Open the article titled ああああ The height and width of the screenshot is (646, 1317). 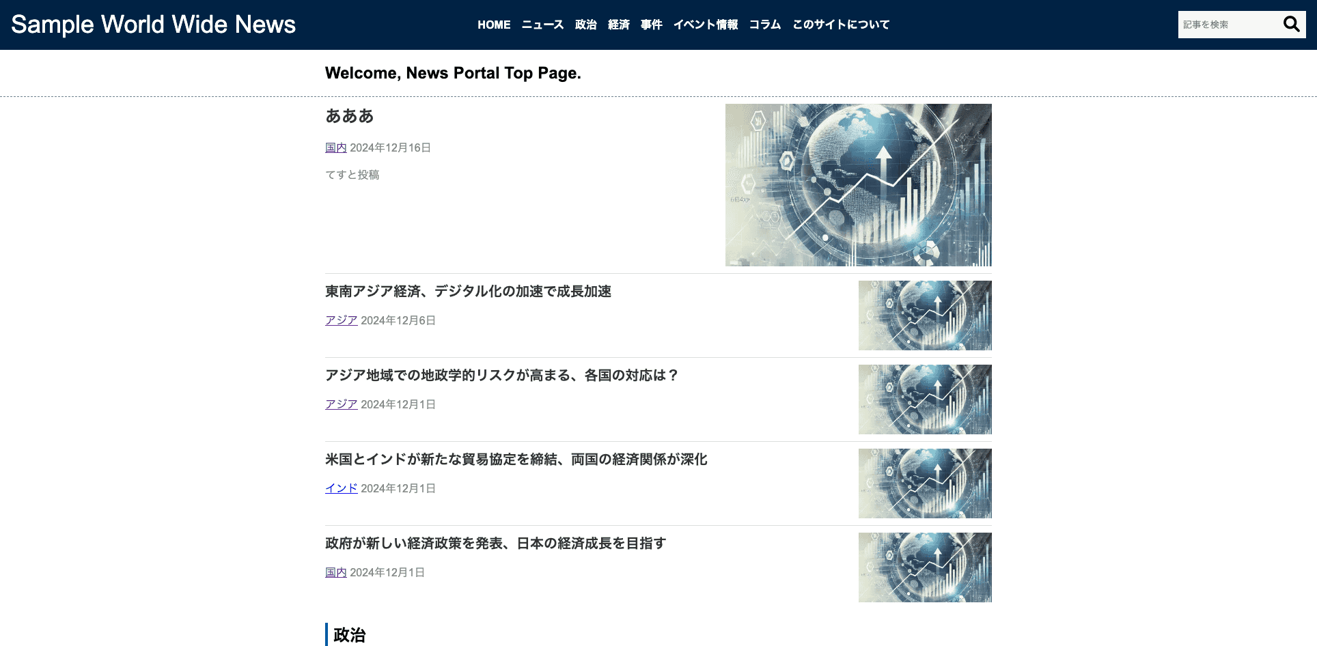pos(349,117)
